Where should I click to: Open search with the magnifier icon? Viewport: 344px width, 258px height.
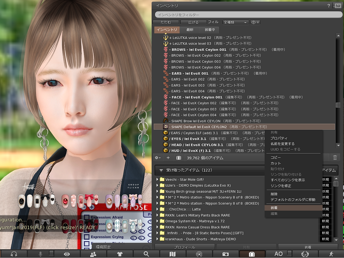click(146, 254)
